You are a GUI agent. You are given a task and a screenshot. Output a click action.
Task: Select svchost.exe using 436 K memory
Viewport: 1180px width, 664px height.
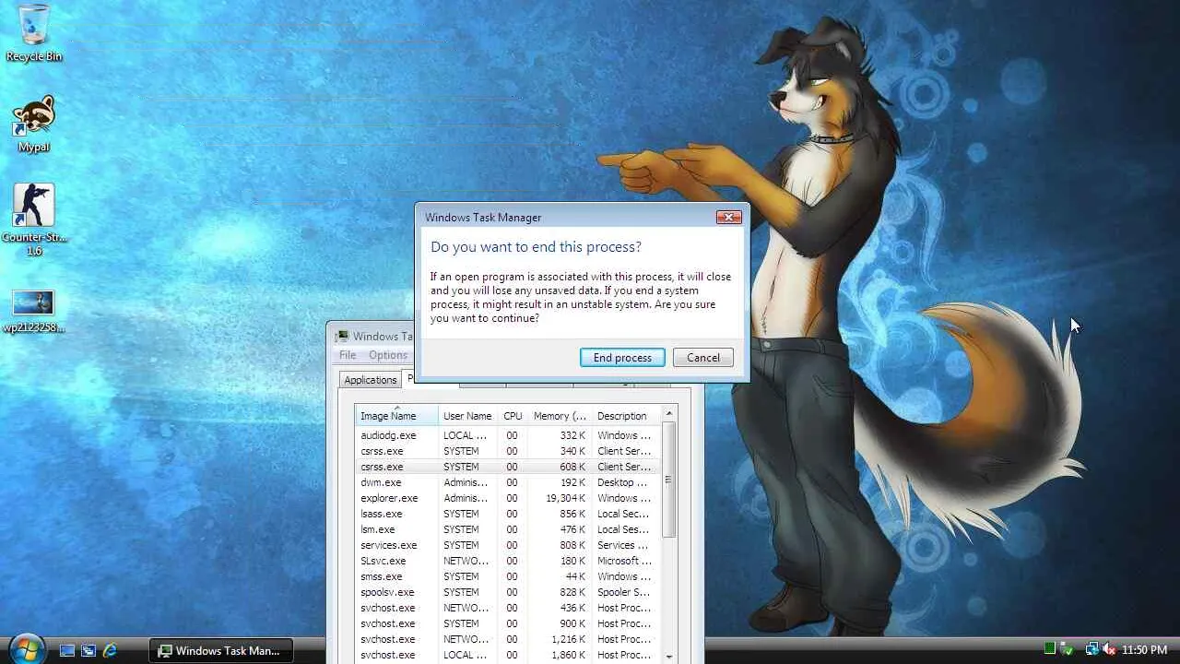point(508,608)
